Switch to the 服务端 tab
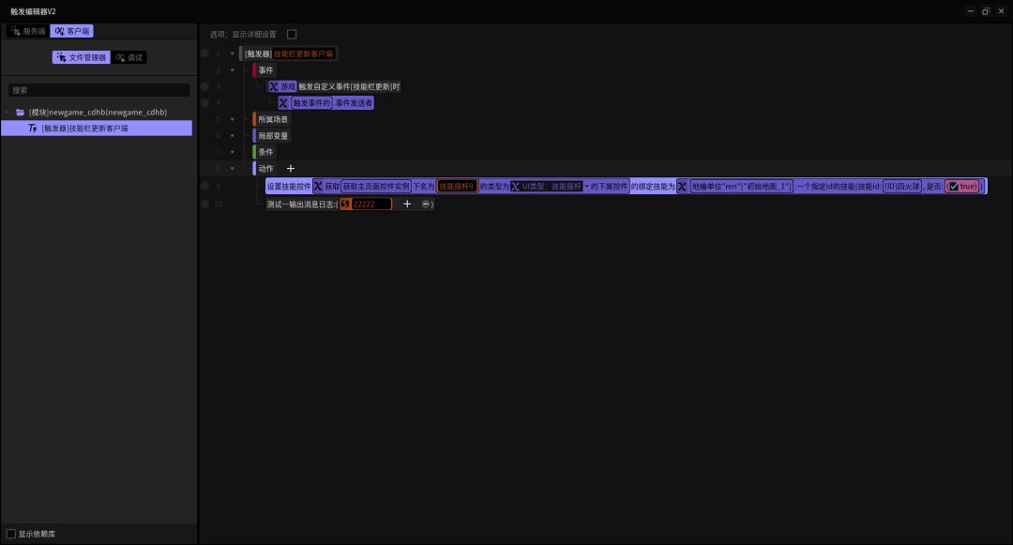This screenshot has width=1013, height=545. (x=28, y=31)
